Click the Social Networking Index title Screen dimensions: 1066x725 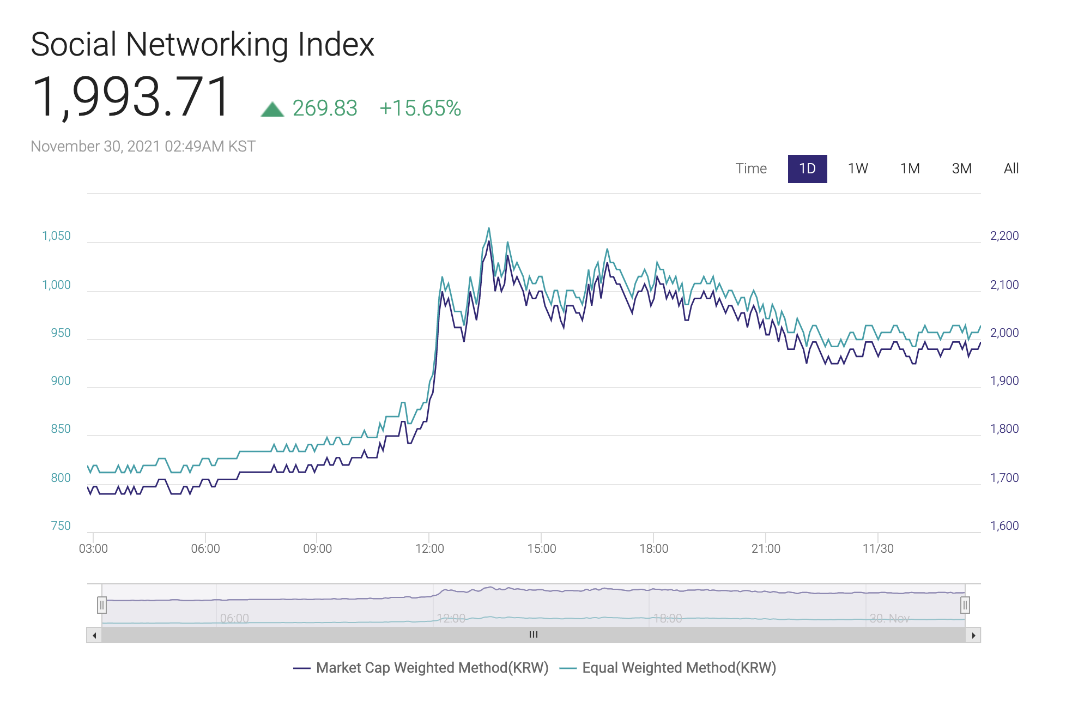point(202,44)
